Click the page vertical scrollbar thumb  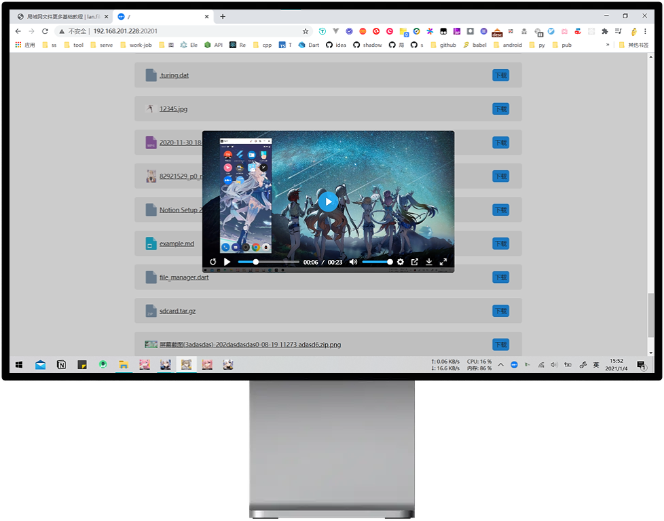(x=651, y=315)
